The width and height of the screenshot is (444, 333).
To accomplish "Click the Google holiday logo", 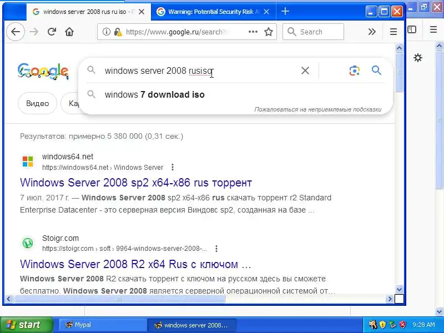I will (43, 71).
